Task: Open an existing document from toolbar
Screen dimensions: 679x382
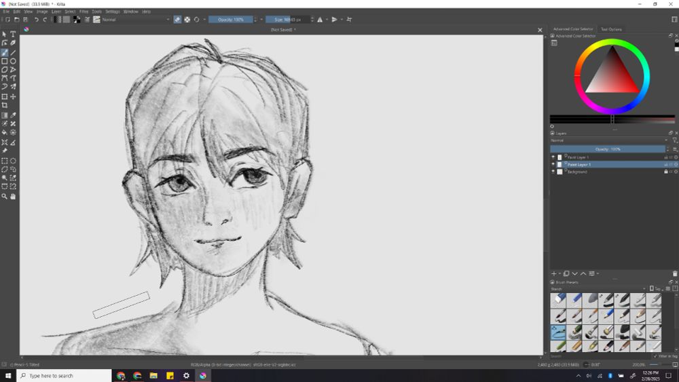Action: point(16,20)
